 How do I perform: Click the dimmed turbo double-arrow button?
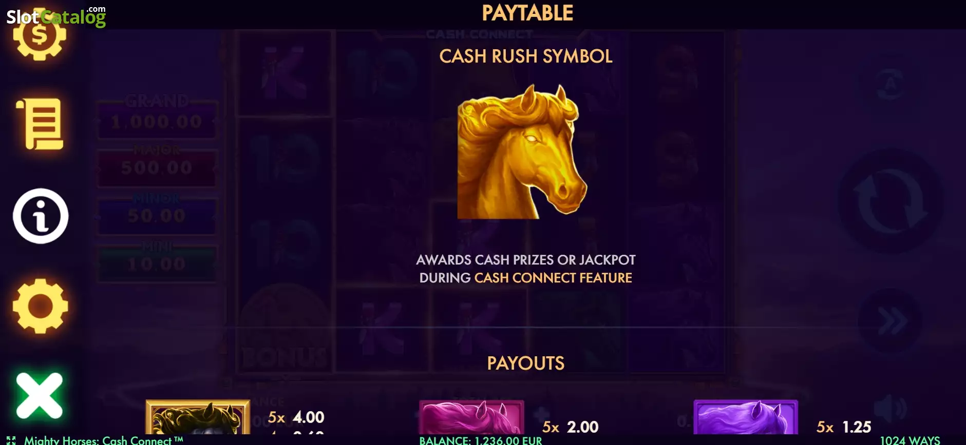[x=891, y=322]
